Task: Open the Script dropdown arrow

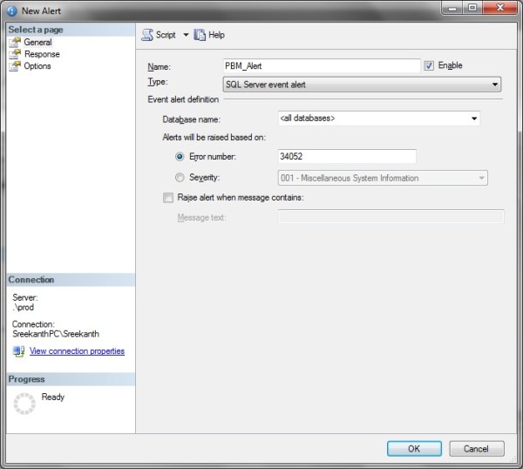Action: (x=186, y=35)
